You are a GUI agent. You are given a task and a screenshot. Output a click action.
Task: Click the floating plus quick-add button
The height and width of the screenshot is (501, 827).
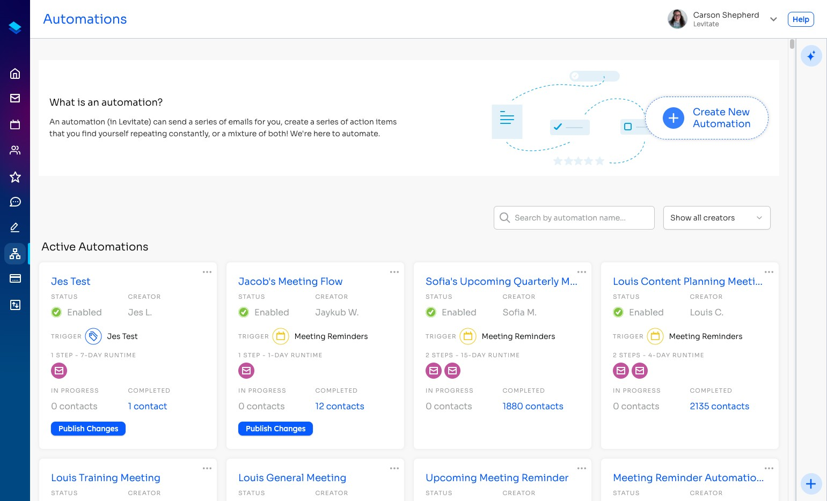811,484
